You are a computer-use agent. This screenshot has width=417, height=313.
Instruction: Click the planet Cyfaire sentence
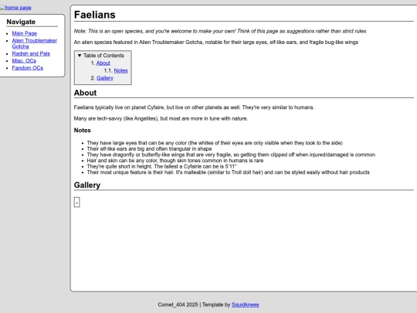[194, 107]
